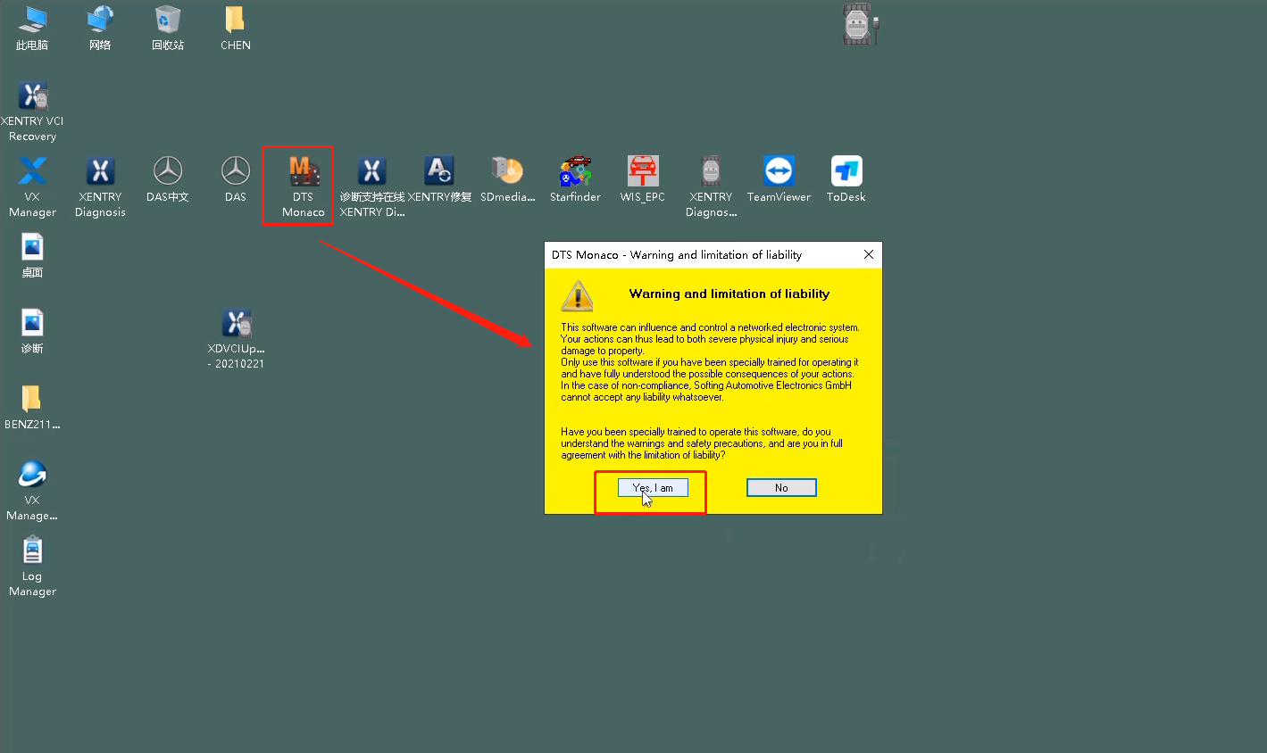Screen dimensions: 1267x753
Task: Select the DTS Monaco desktop icon
Action: (x=304, y=186)
